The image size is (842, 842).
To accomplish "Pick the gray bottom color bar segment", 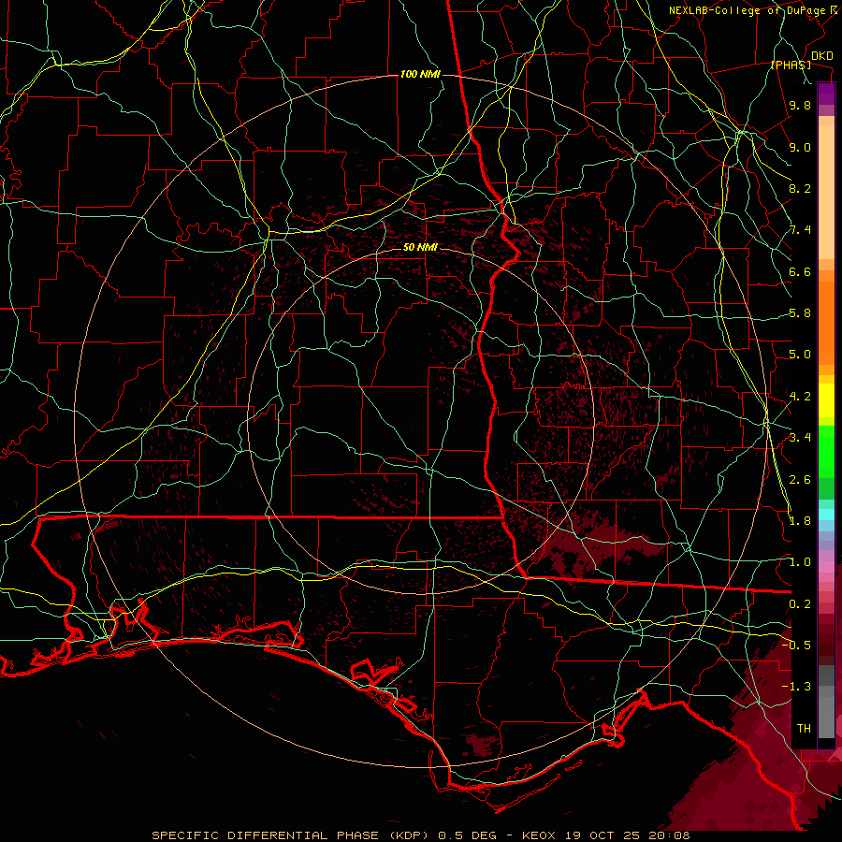I will (826, 717).
